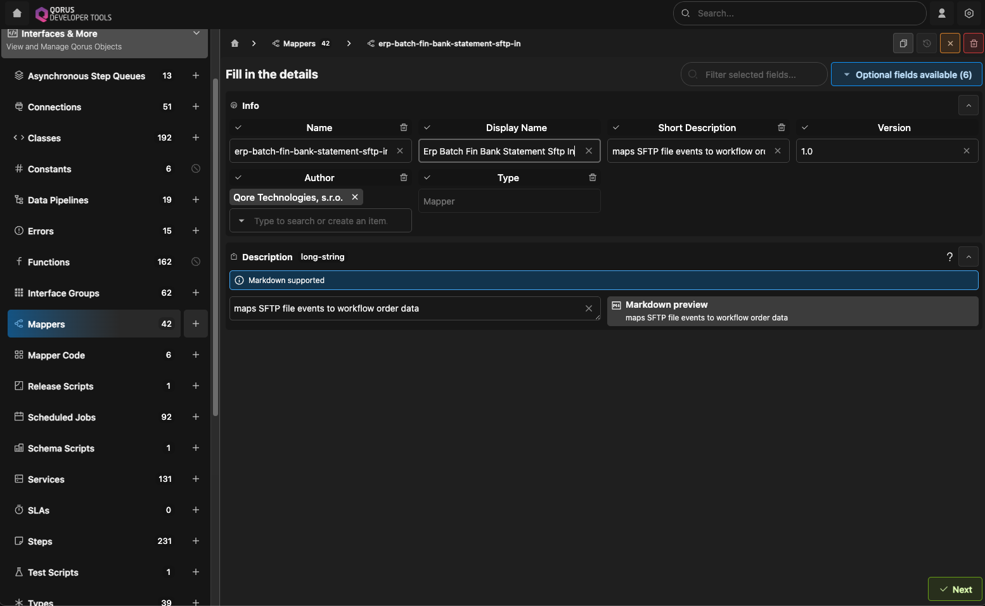Add a new Scheduled Job with plus
Viewport: 985px width, 606px height.
coord(196,417)
